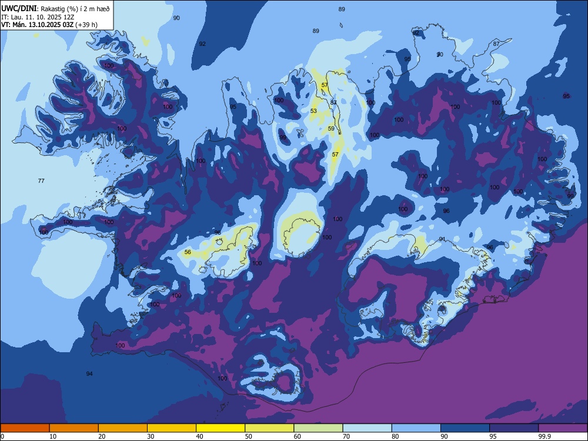Image resolution: width=588 pixels, height=441 pixels.
Task: Click the '20' legend tick label
Action: 102,436
